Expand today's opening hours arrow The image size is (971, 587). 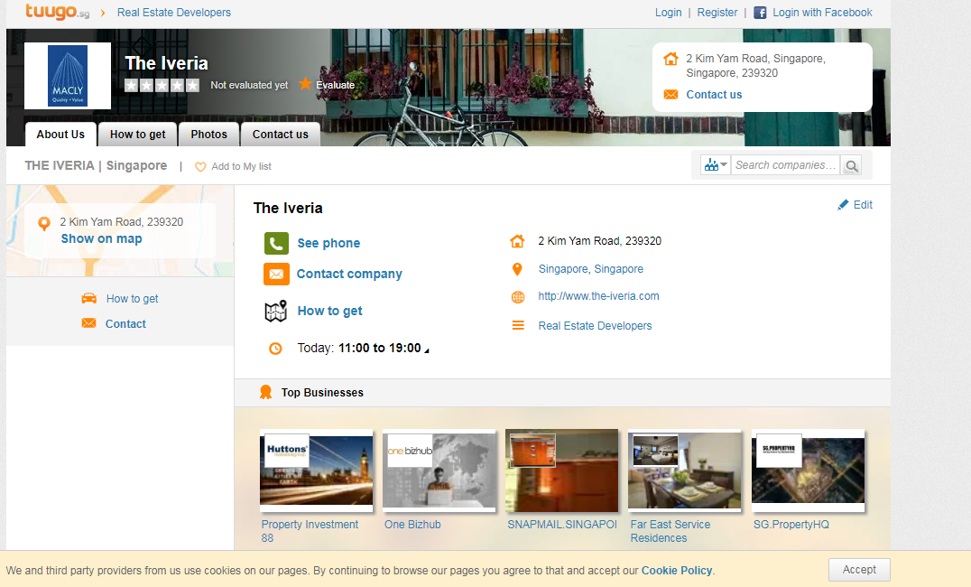(x=426, y=350)
